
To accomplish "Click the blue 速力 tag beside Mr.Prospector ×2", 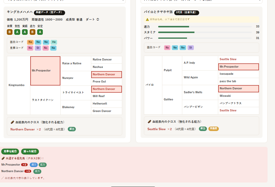I will pos(34,165).
